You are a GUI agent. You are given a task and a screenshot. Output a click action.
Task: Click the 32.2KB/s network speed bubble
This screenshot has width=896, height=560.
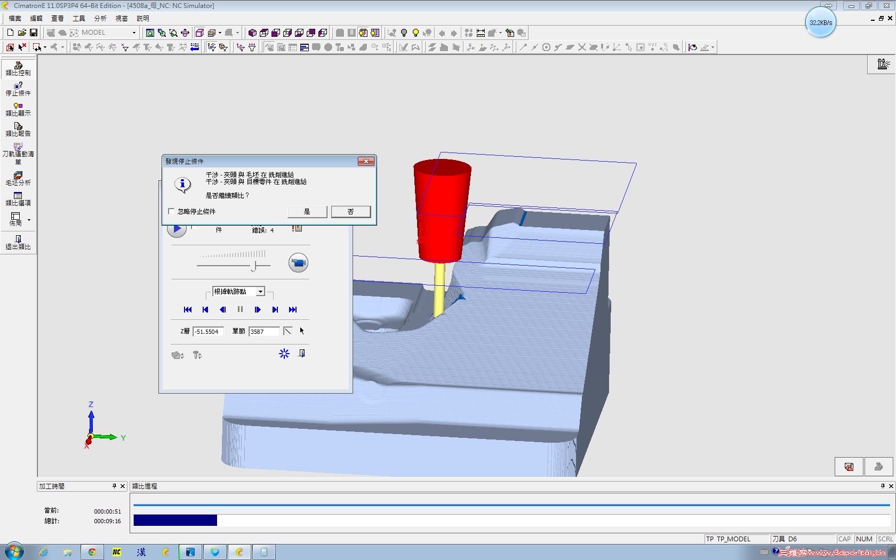tap(820, 22)
